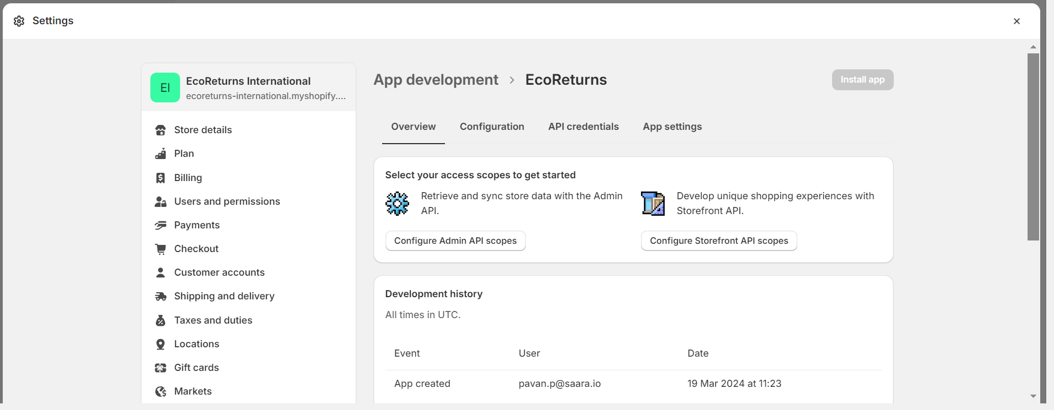Click the Store details shop icon
Screen dimensions: 1054x410
(161, 130)
